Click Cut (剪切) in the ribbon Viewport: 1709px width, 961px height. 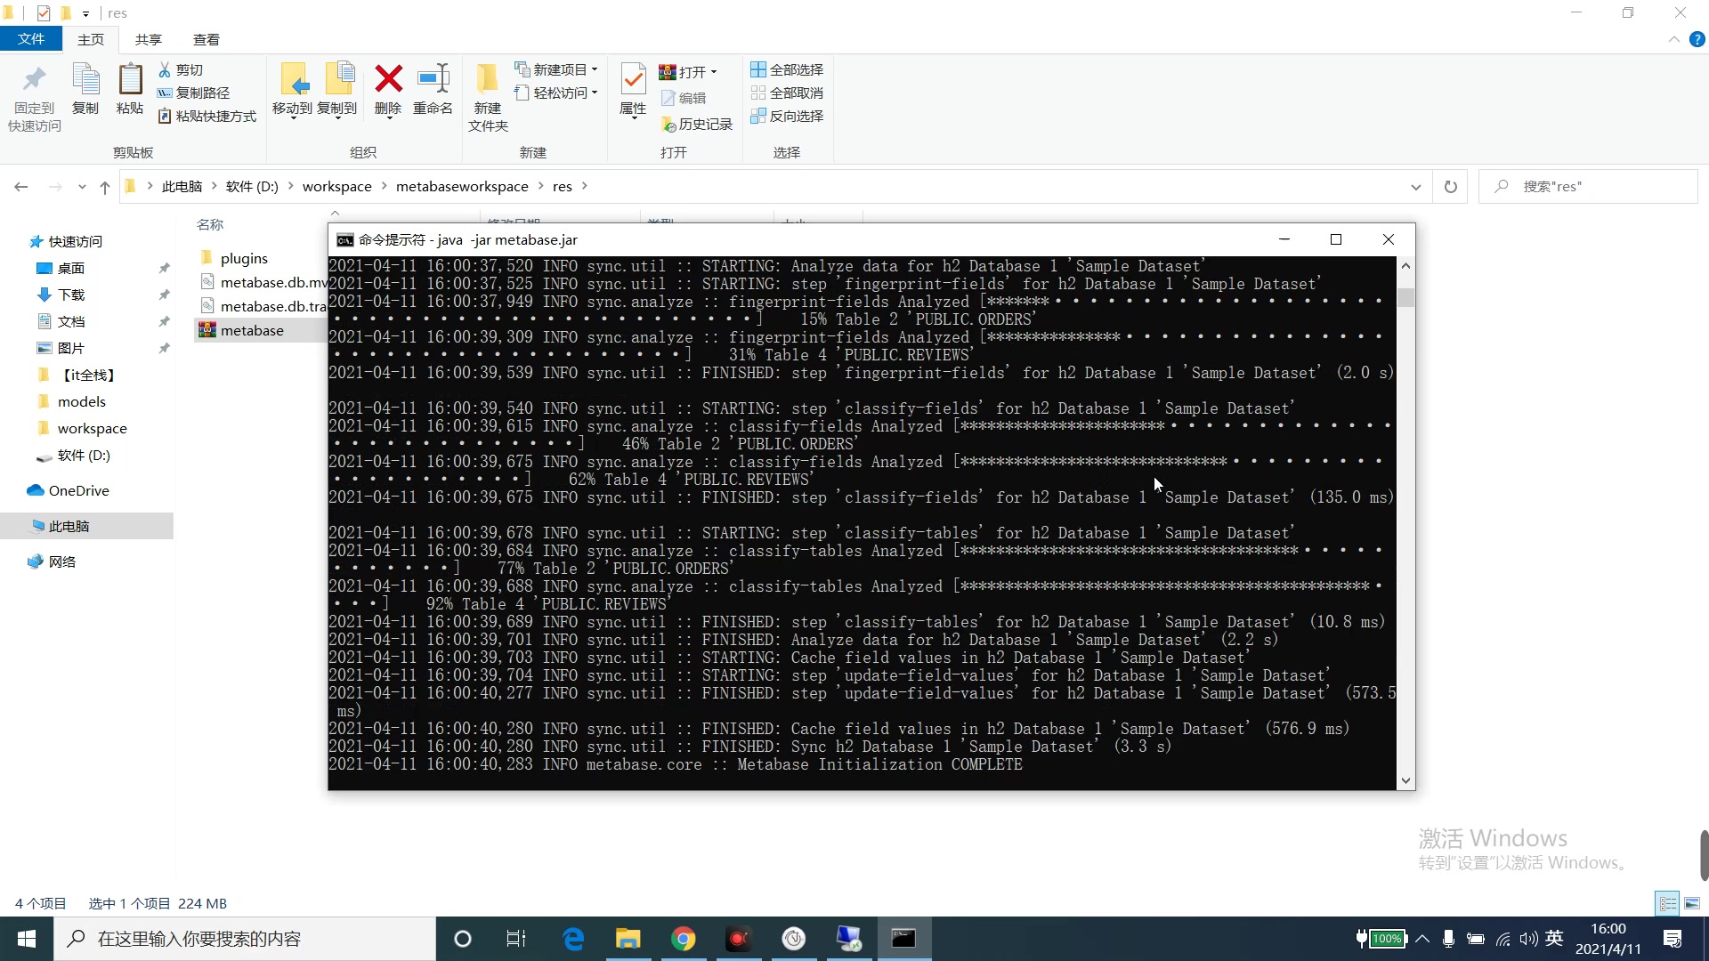click(181, 69)
